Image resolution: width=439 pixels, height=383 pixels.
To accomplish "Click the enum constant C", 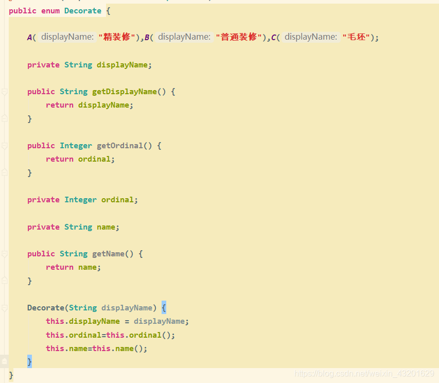I will [273, 37].
